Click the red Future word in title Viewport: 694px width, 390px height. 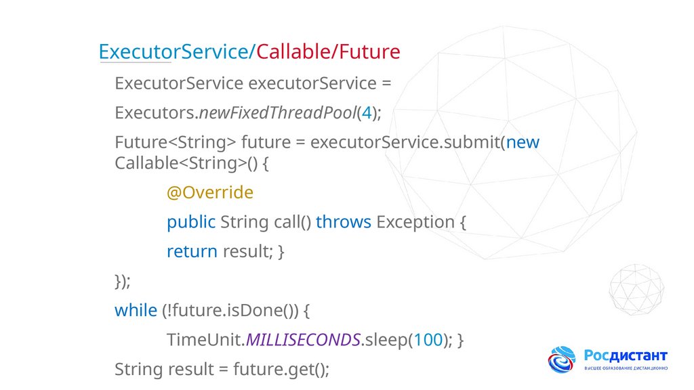click(369, 51)
